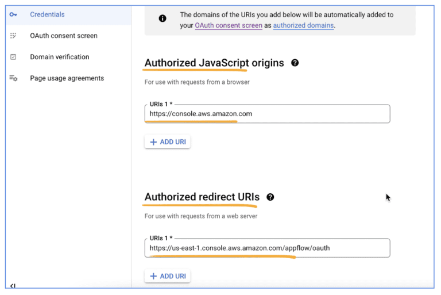
Task: Follow the OAuth consent screen hyperlink in notice
Action: point(229,25)
